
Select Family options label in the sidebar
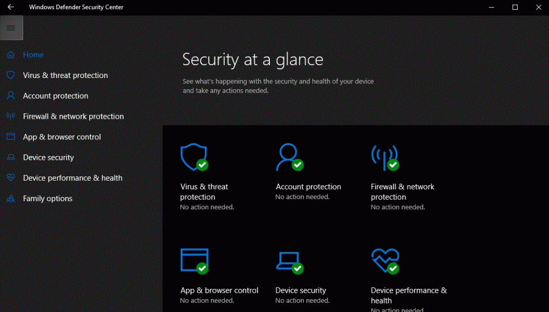click(x=47, y=198)
